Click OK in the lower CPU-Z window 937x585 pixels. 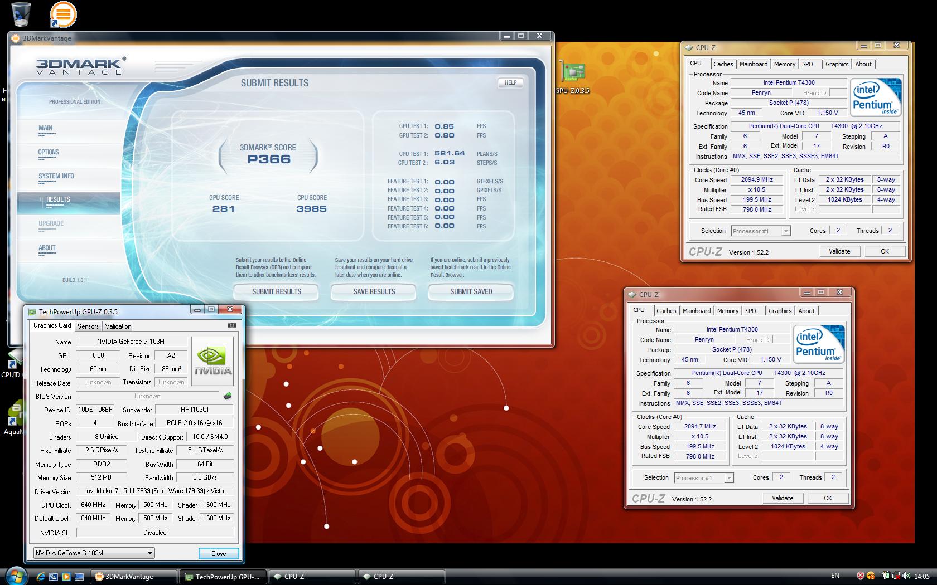point(828,498)
